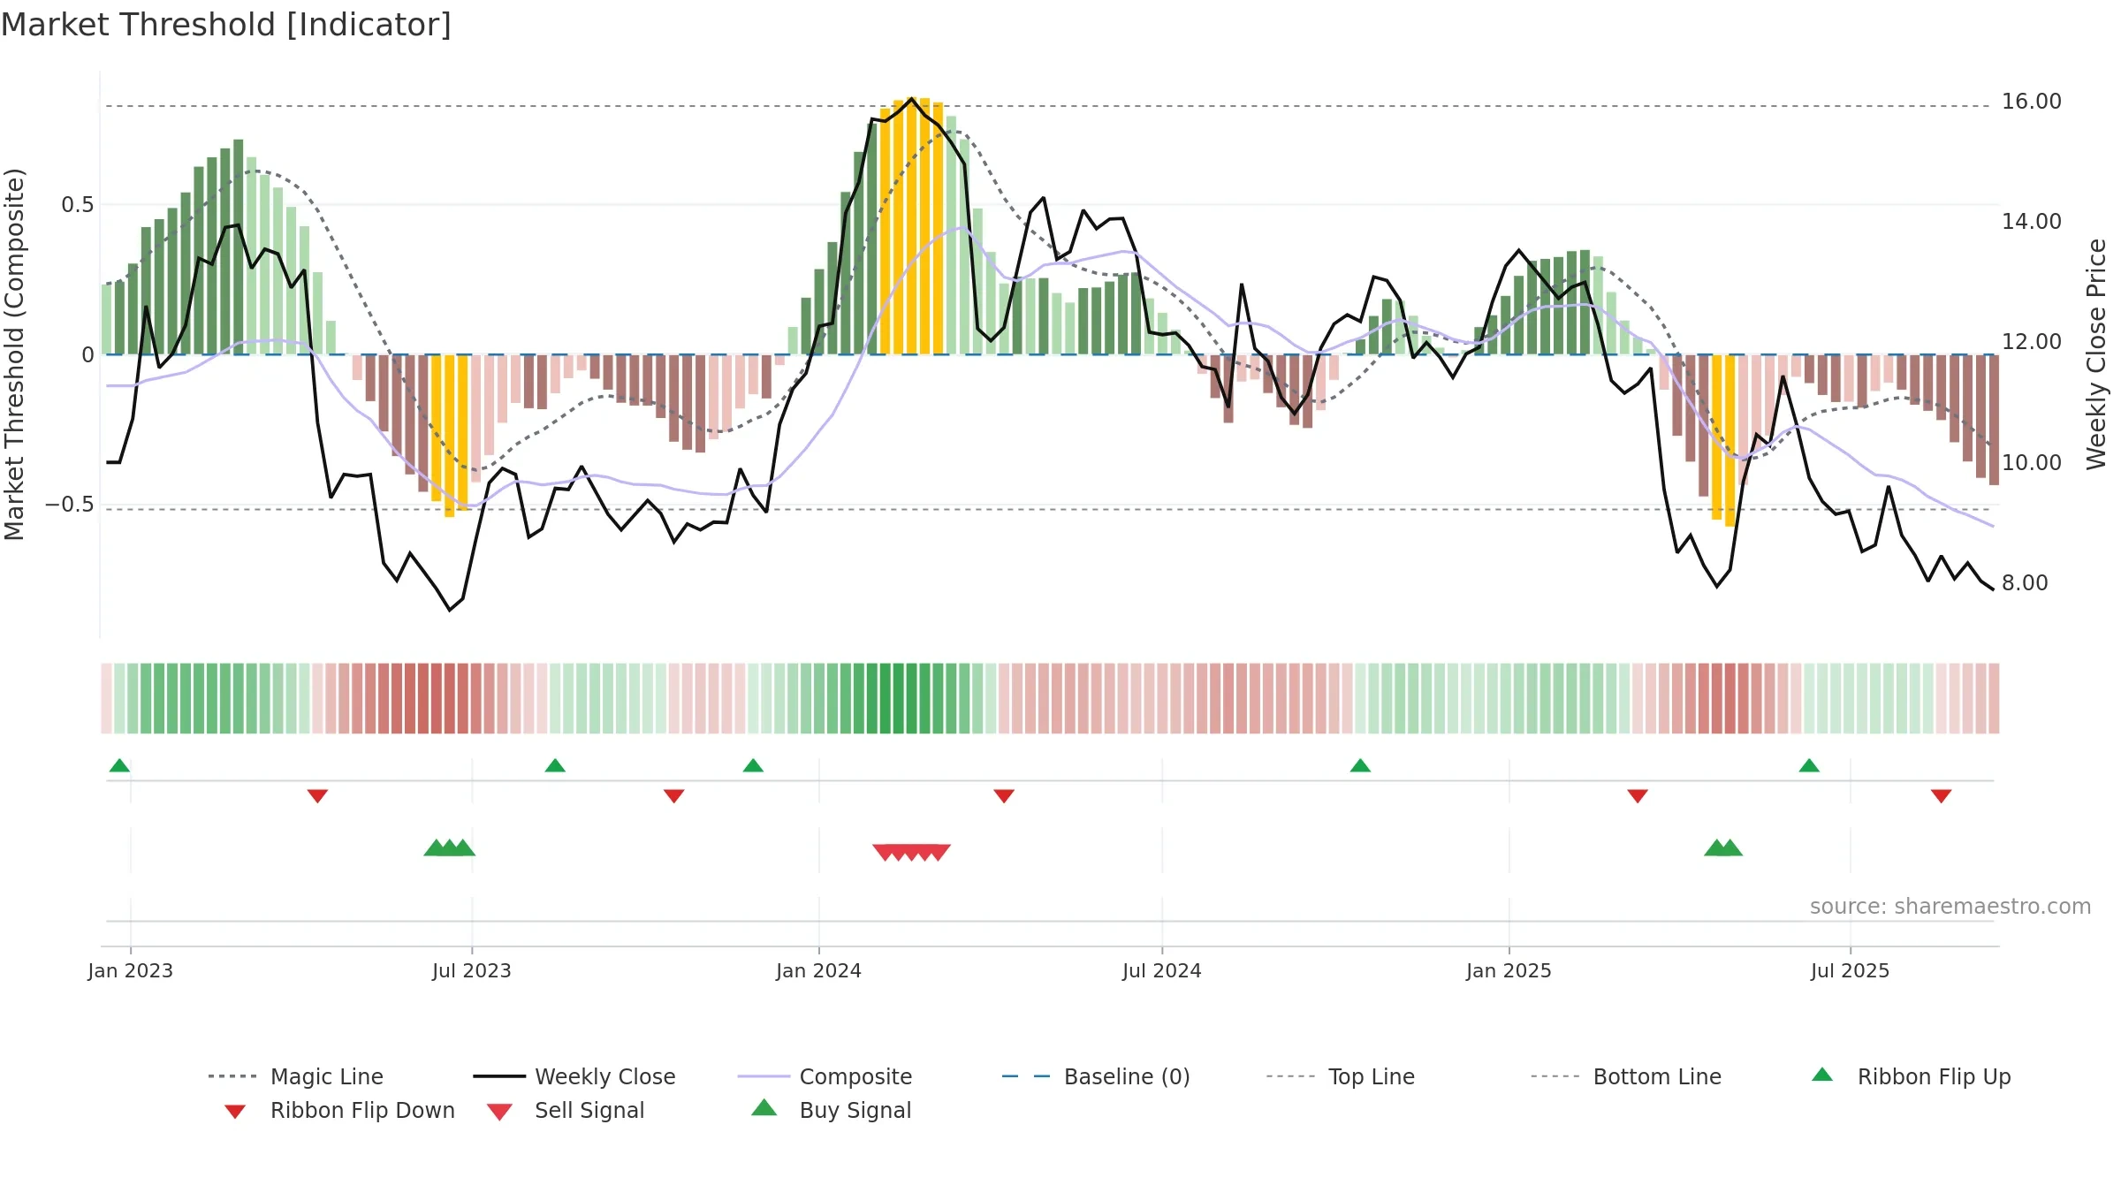Viewport: 2121px width, 1193px height.
Task: Click the Jul 2024 axis label
Action: [1161, 970]
